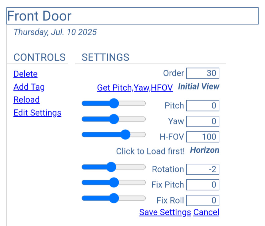Click the H-FOV slider handle
The height and width of the screenshot is (226, 265).
[x=125, y=134]
